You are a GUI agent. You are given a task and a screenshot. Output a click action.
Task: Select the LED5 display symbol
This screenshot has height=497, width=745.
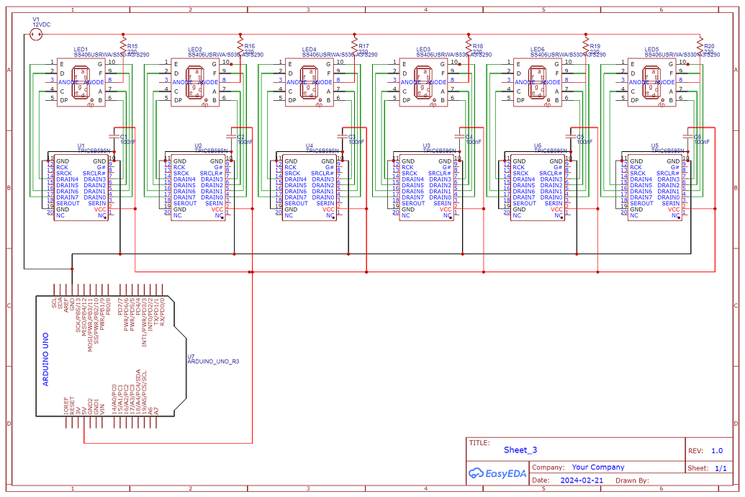click(651, 83)
